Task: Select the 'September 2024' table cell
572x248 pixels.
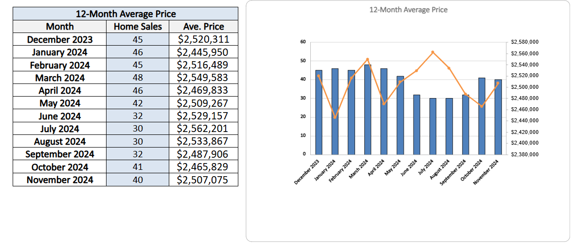Action: coord(60,154)
